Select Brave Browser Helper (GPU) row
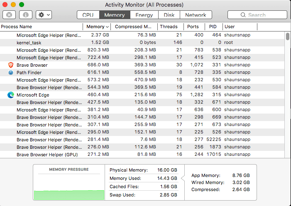 [142, 155]
